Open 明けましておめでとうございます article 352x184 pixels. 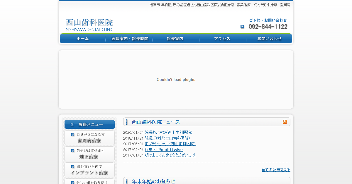click(170, 155)
